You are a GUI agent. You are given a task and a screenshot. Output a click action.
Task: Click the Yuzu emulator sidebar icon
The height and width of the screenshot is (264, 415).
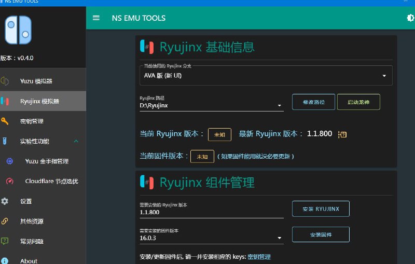[5, 81]
